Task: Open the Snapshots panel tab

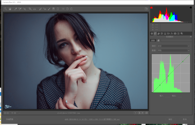Action: (x=182, y=33)
